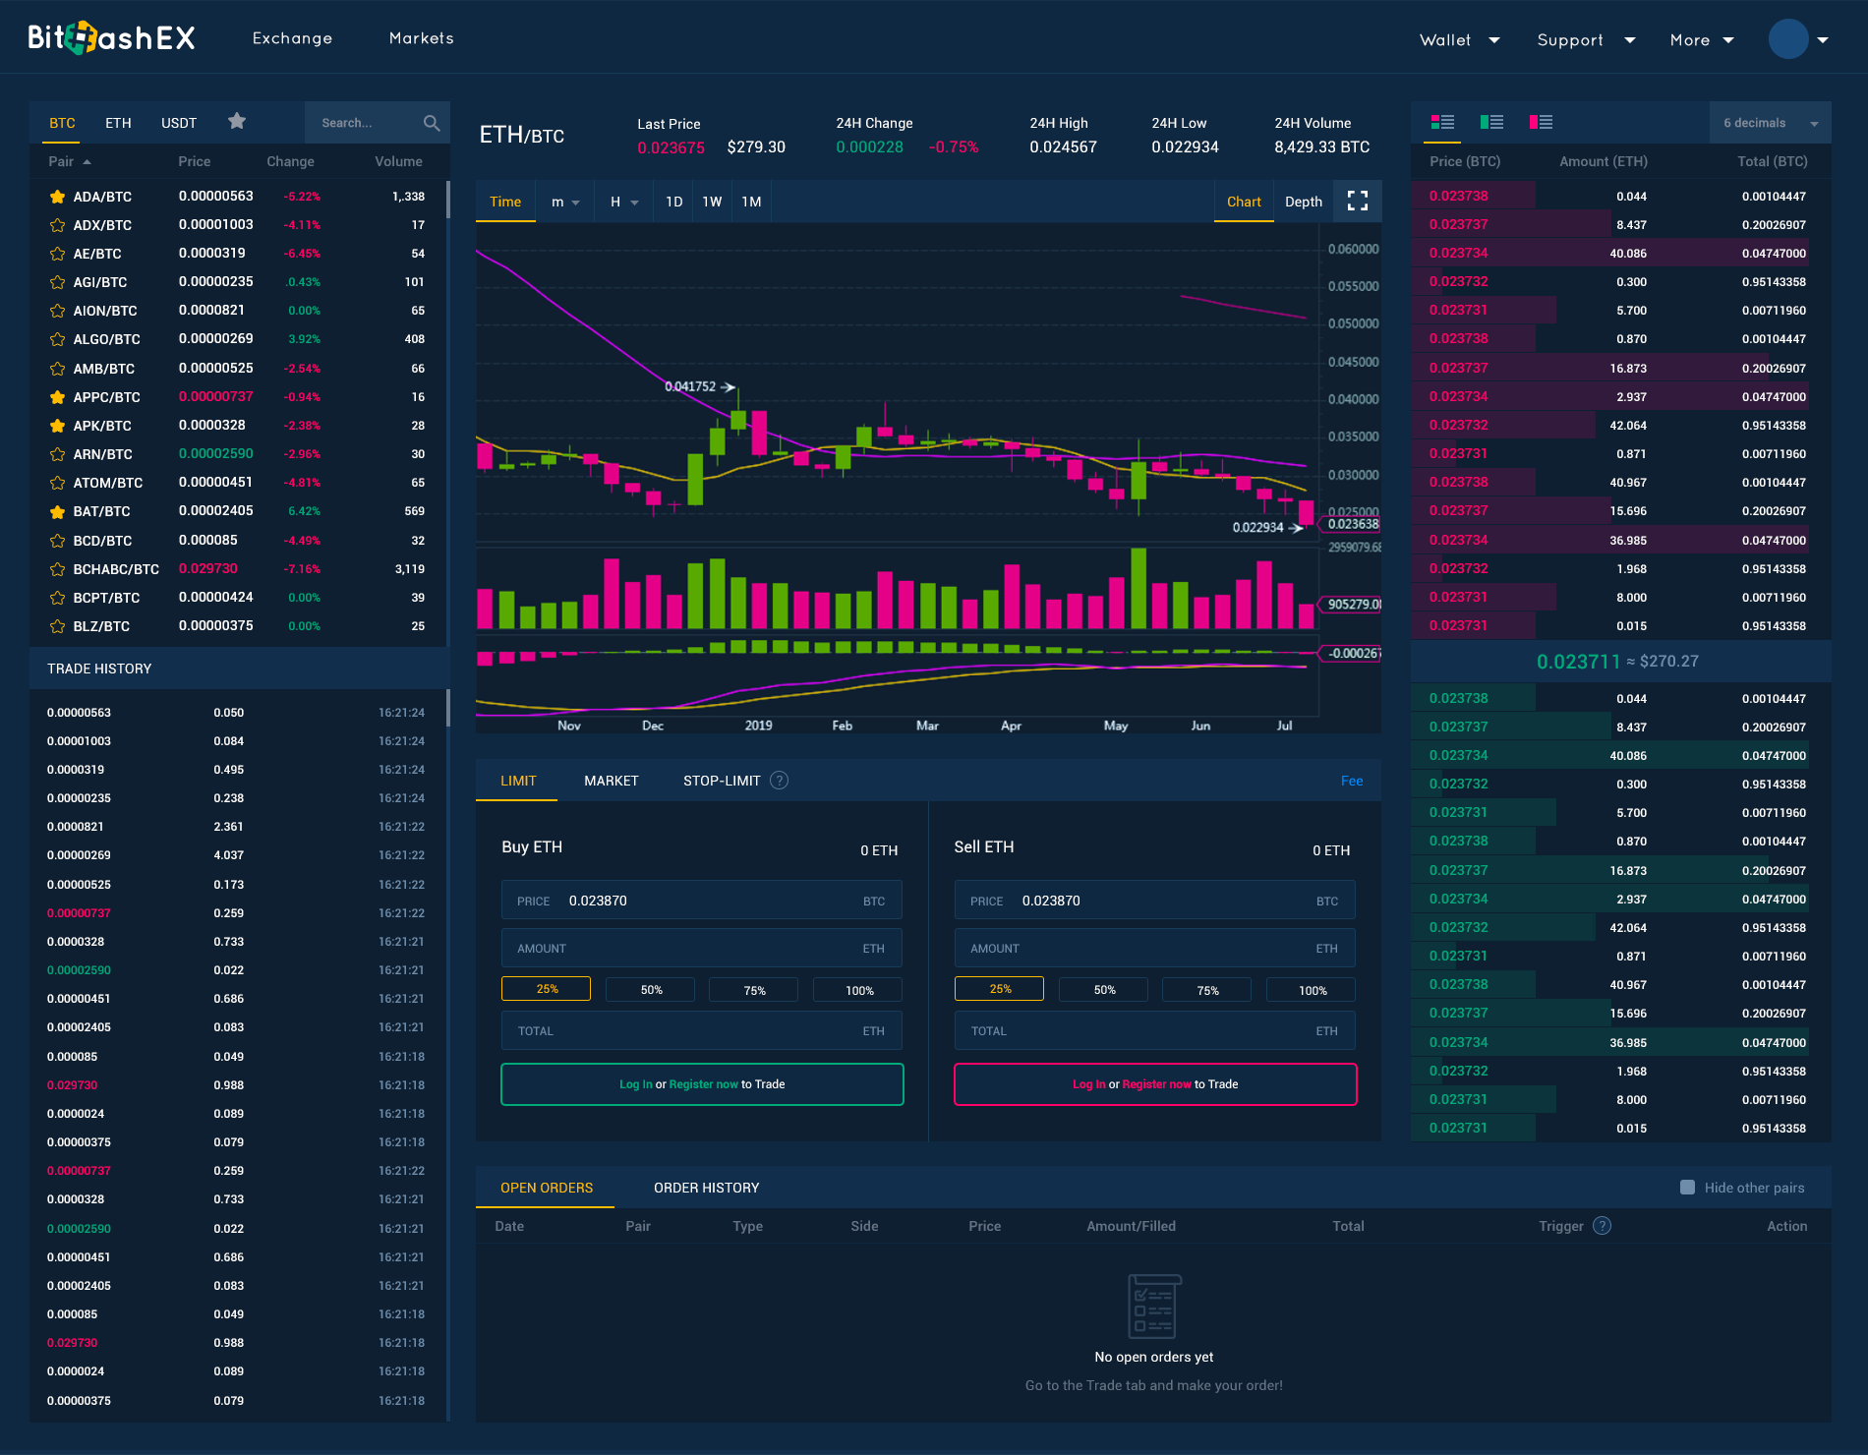Screen dimensions: 1868x1455
Task: Click the Trigger column help icon
Action: (1602, 1226)
